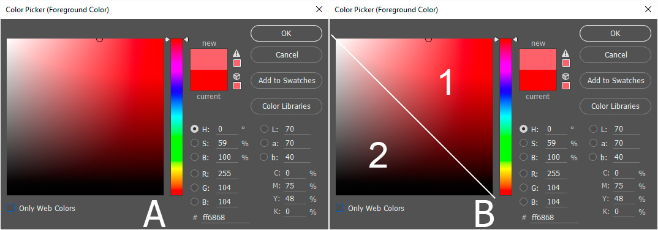658x230 pixels.
Task: Click the H hue value field in right dialog
Action: pos(556,129)
